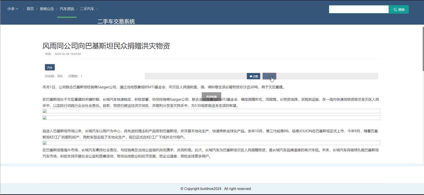424x195 pixels.
Task: Click the 点赞数：1 counter text
Action: point(75,76)
